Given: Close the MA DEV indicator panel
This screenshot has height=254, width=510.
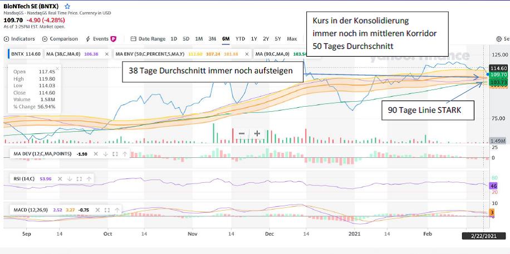Looking at the screenshot, I should coord(96,154).
